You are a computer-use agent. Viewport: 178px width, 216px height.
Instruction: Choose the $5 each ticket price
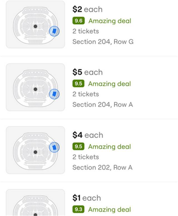coord(87,72)
